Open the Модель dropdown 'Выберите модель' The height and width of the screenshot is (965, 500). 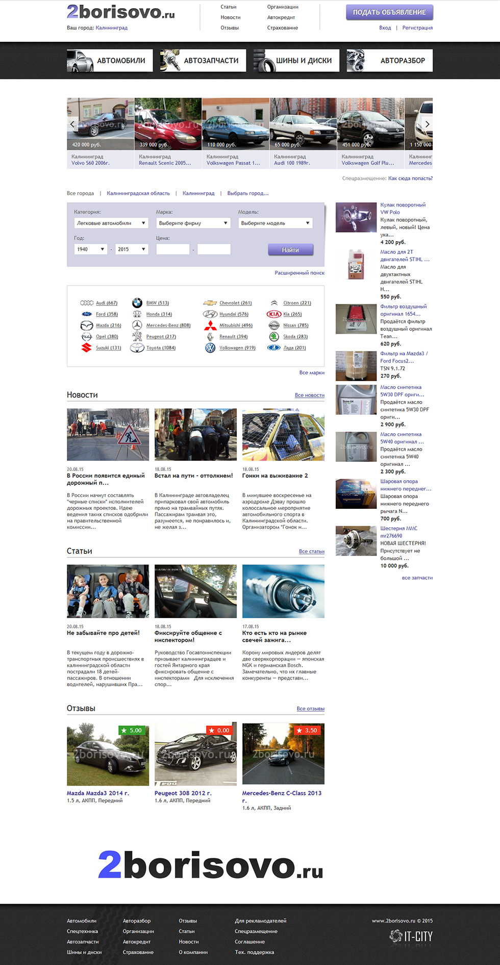click(276, 223)
